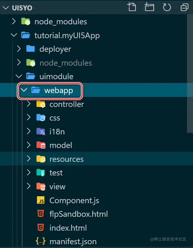The width and height of the screenshot is (193, 248).
Task: Expand the resources folder chevron
Action: 29,159
